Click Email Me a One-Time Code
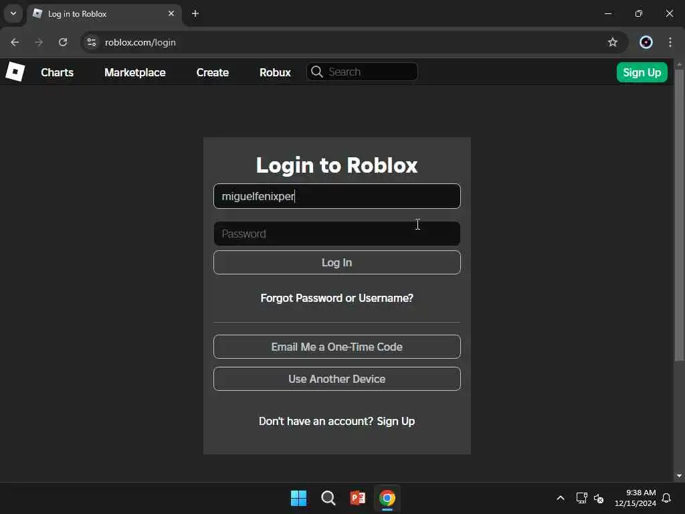This screenshot has width=685, height=514. pos(337,347)
